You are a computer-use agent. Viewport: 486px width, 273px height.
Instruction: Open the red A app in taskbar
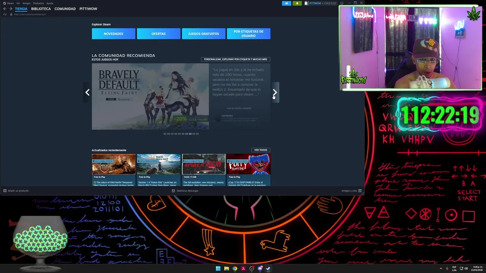pos(243,268)
